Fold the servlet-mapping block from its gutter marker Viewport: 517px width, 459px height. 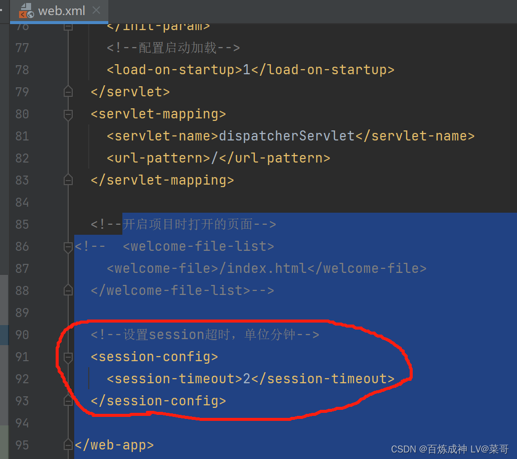68,114
